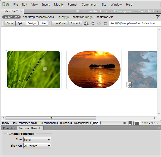Open the Style dropdown set to None
Viewport: 161px width, 157px height.
click(37, 140)
